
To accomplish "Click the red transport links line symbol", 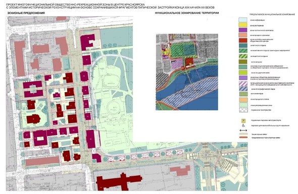I will click(243, 137).
